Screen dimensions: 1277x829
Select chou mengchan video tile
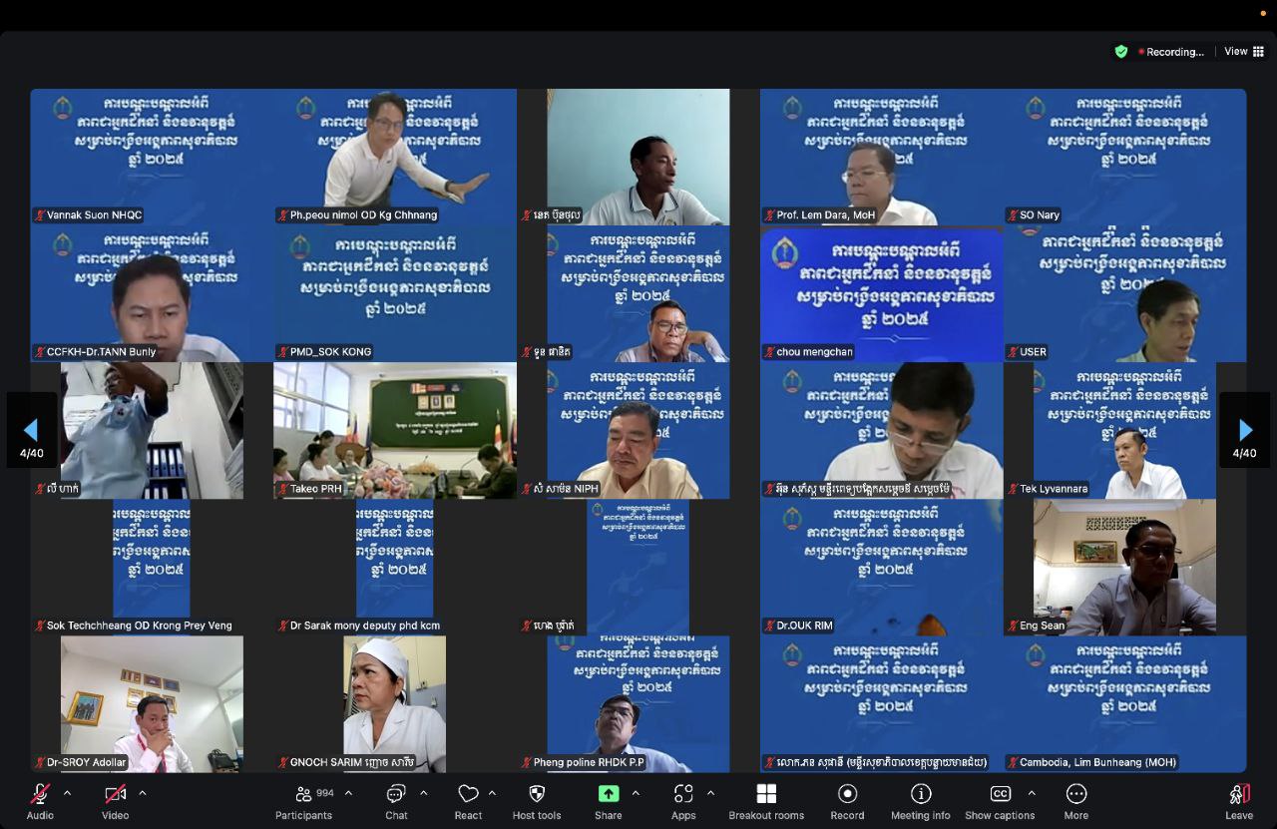(x=882, y=293)
